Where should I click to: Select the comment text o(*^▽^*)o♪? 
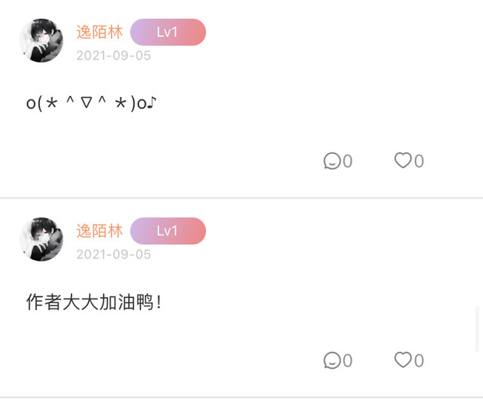point(91,103)
